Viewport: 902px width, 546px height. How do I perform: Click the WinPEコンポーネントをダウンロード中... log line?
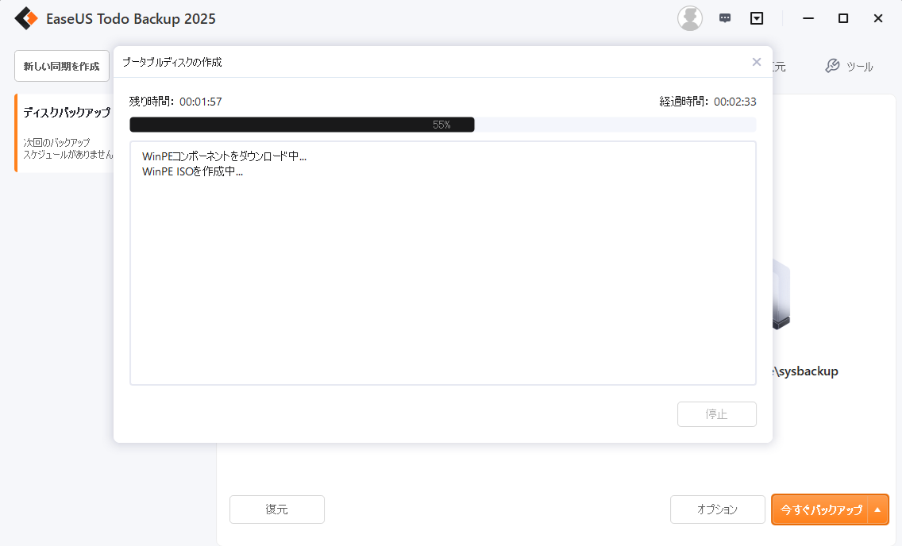[x=224, y=156]
